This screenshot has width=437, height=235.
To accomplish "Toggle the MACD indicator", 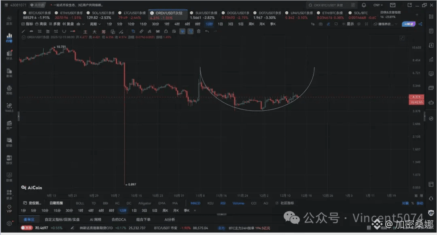I will click(x=195, y=203).
